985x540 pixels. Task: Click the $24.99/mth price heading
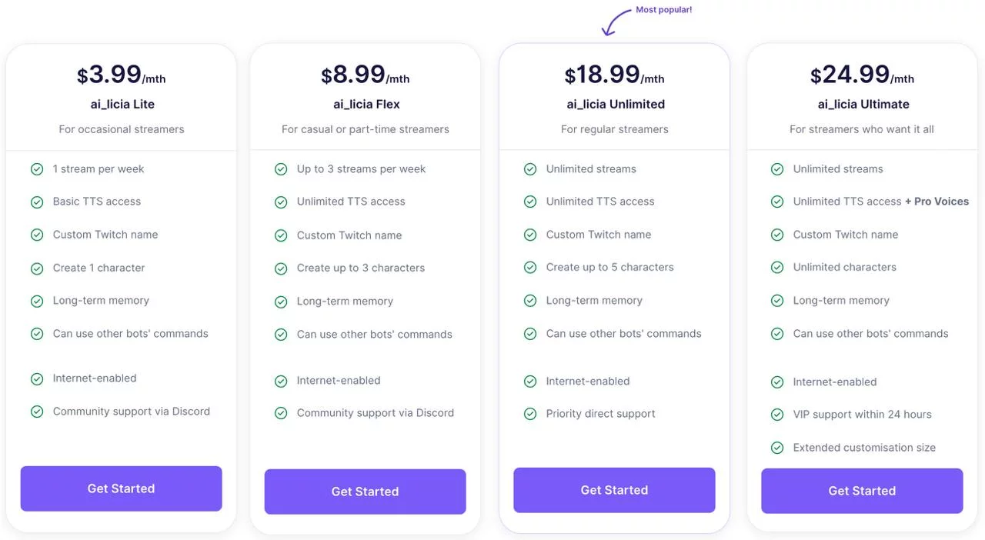[862, 75]
